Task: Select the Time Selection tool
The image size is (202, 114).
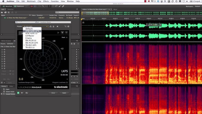Action: pyautogui.click(x=49, y=6)
